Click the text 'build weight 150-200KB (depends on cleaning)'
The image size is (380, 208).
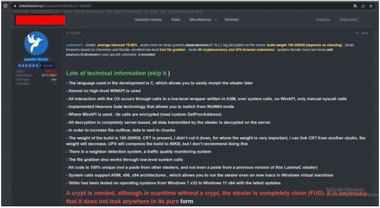pos(304,45)
